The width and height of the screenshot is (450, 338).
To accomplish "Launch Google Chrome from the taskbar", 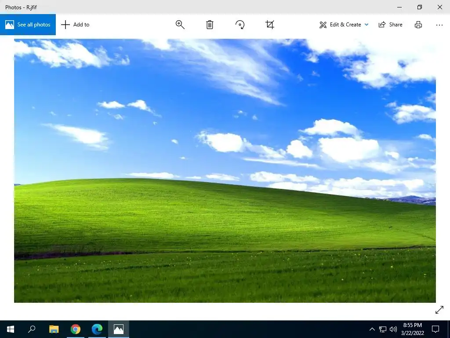I will click(x=76, y=329).
